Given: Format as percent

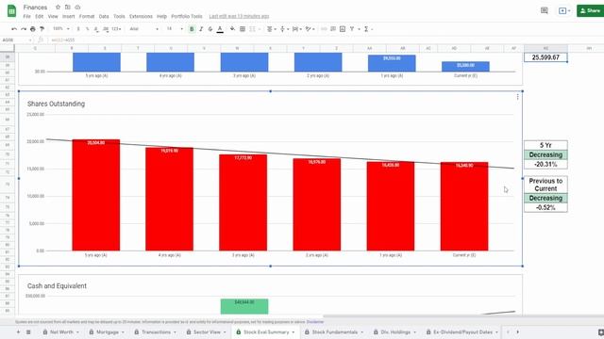Looking at the screenshot, I should pos(88,29).
